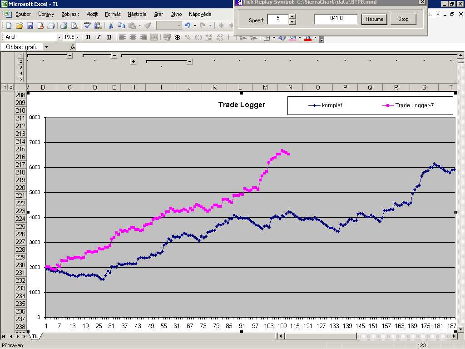This screenshot has height=349, width=465.
Task: Click the Print icon
Action: [64, 26]
